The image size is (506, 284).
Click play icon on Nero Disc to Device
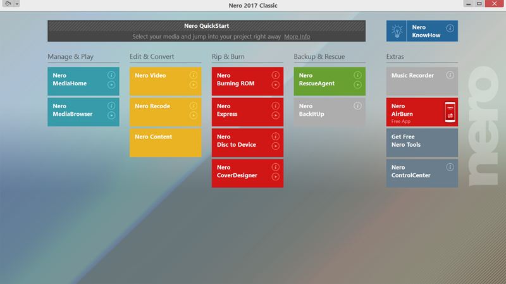(275, 146)
